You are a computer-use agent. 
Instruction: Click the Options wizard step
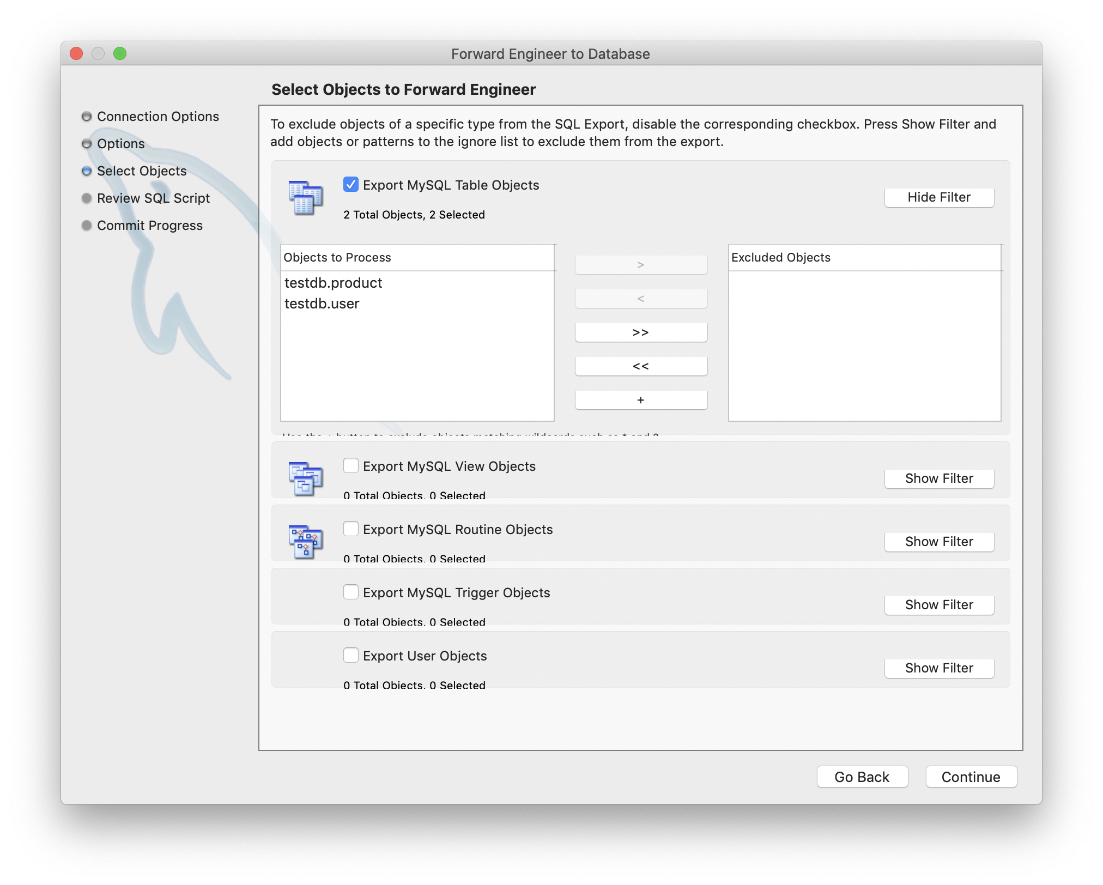[x=121, y=144]
